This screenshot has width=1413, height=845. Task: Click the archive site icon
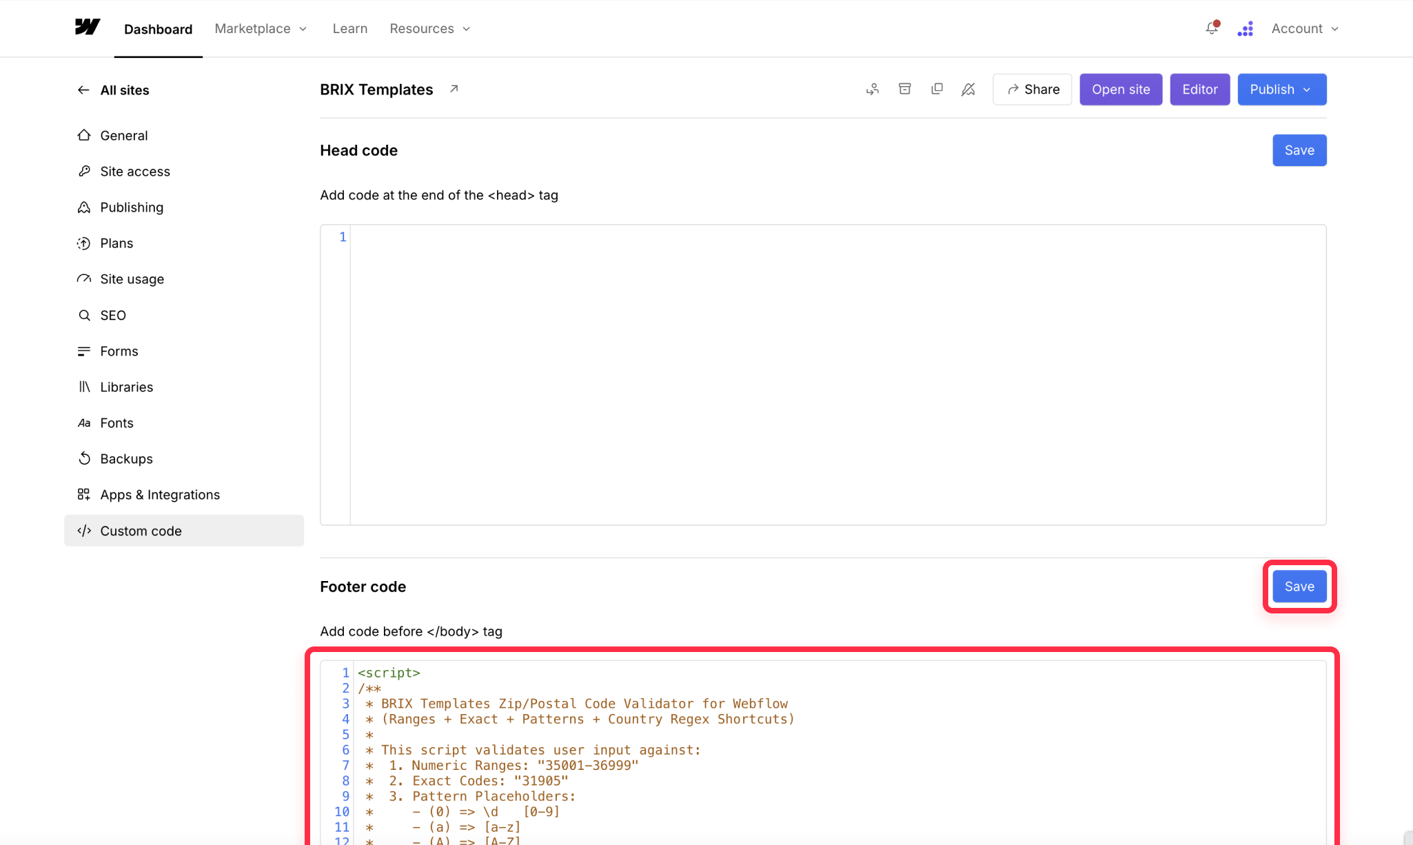tap(905, 89)
